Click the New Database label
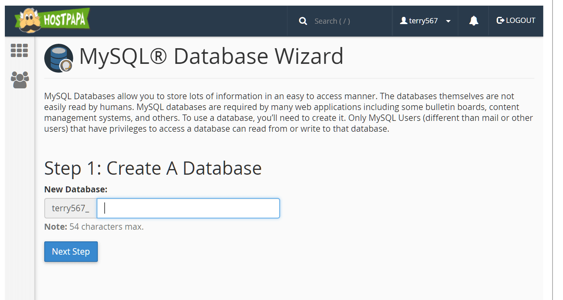 (76, 189)
